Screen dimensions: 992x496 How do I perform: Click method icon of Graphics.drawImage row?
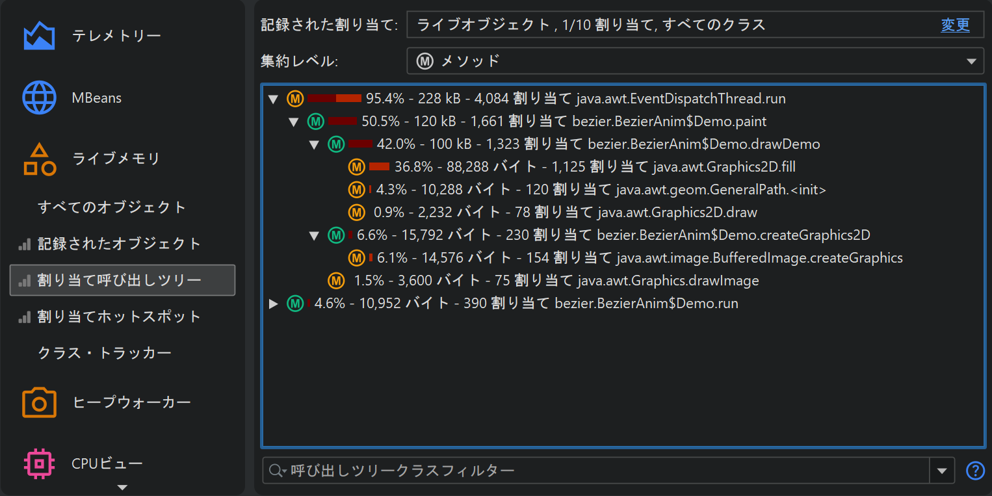pos(335,281)
